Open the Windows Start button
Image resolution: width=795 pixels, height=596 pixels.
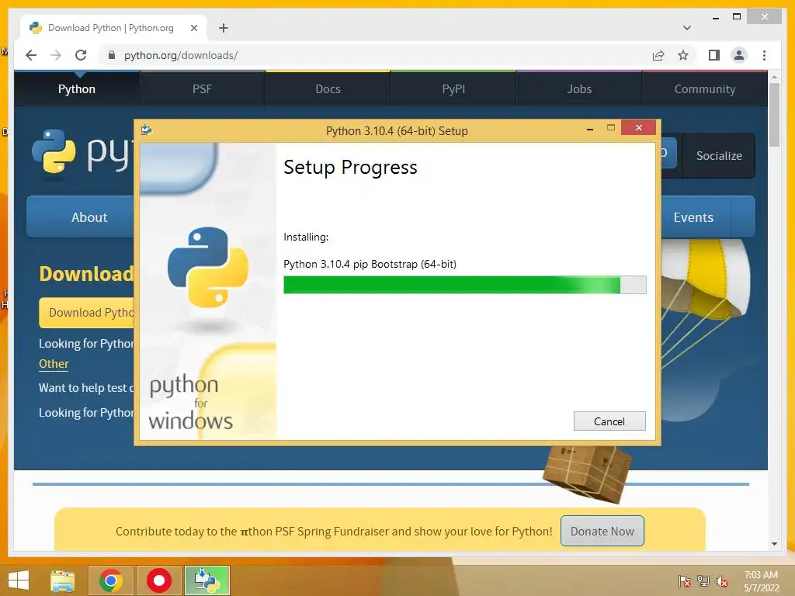[x=19, y=580]
